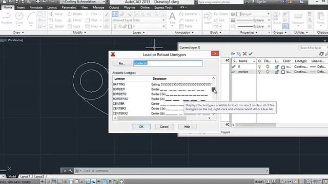Toggle lock for layer 0
Image resolution: width=328 pixels, height=184 pixels.
tap(277, 67)
